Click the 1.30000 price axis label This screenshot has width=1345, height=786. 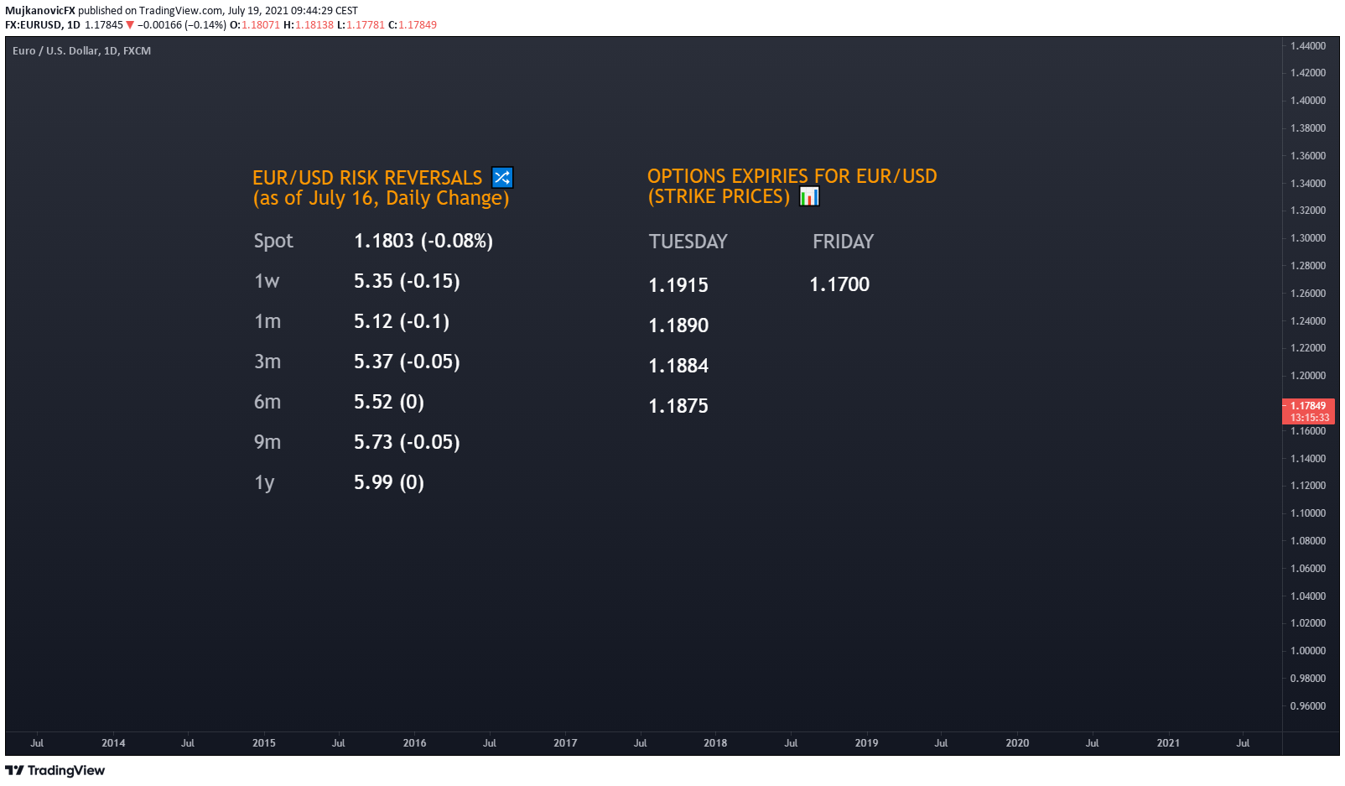(1308, 238)
